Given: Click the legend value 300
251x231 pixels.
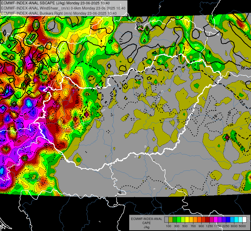Looking at the screenshot, I should pos(177,226).
